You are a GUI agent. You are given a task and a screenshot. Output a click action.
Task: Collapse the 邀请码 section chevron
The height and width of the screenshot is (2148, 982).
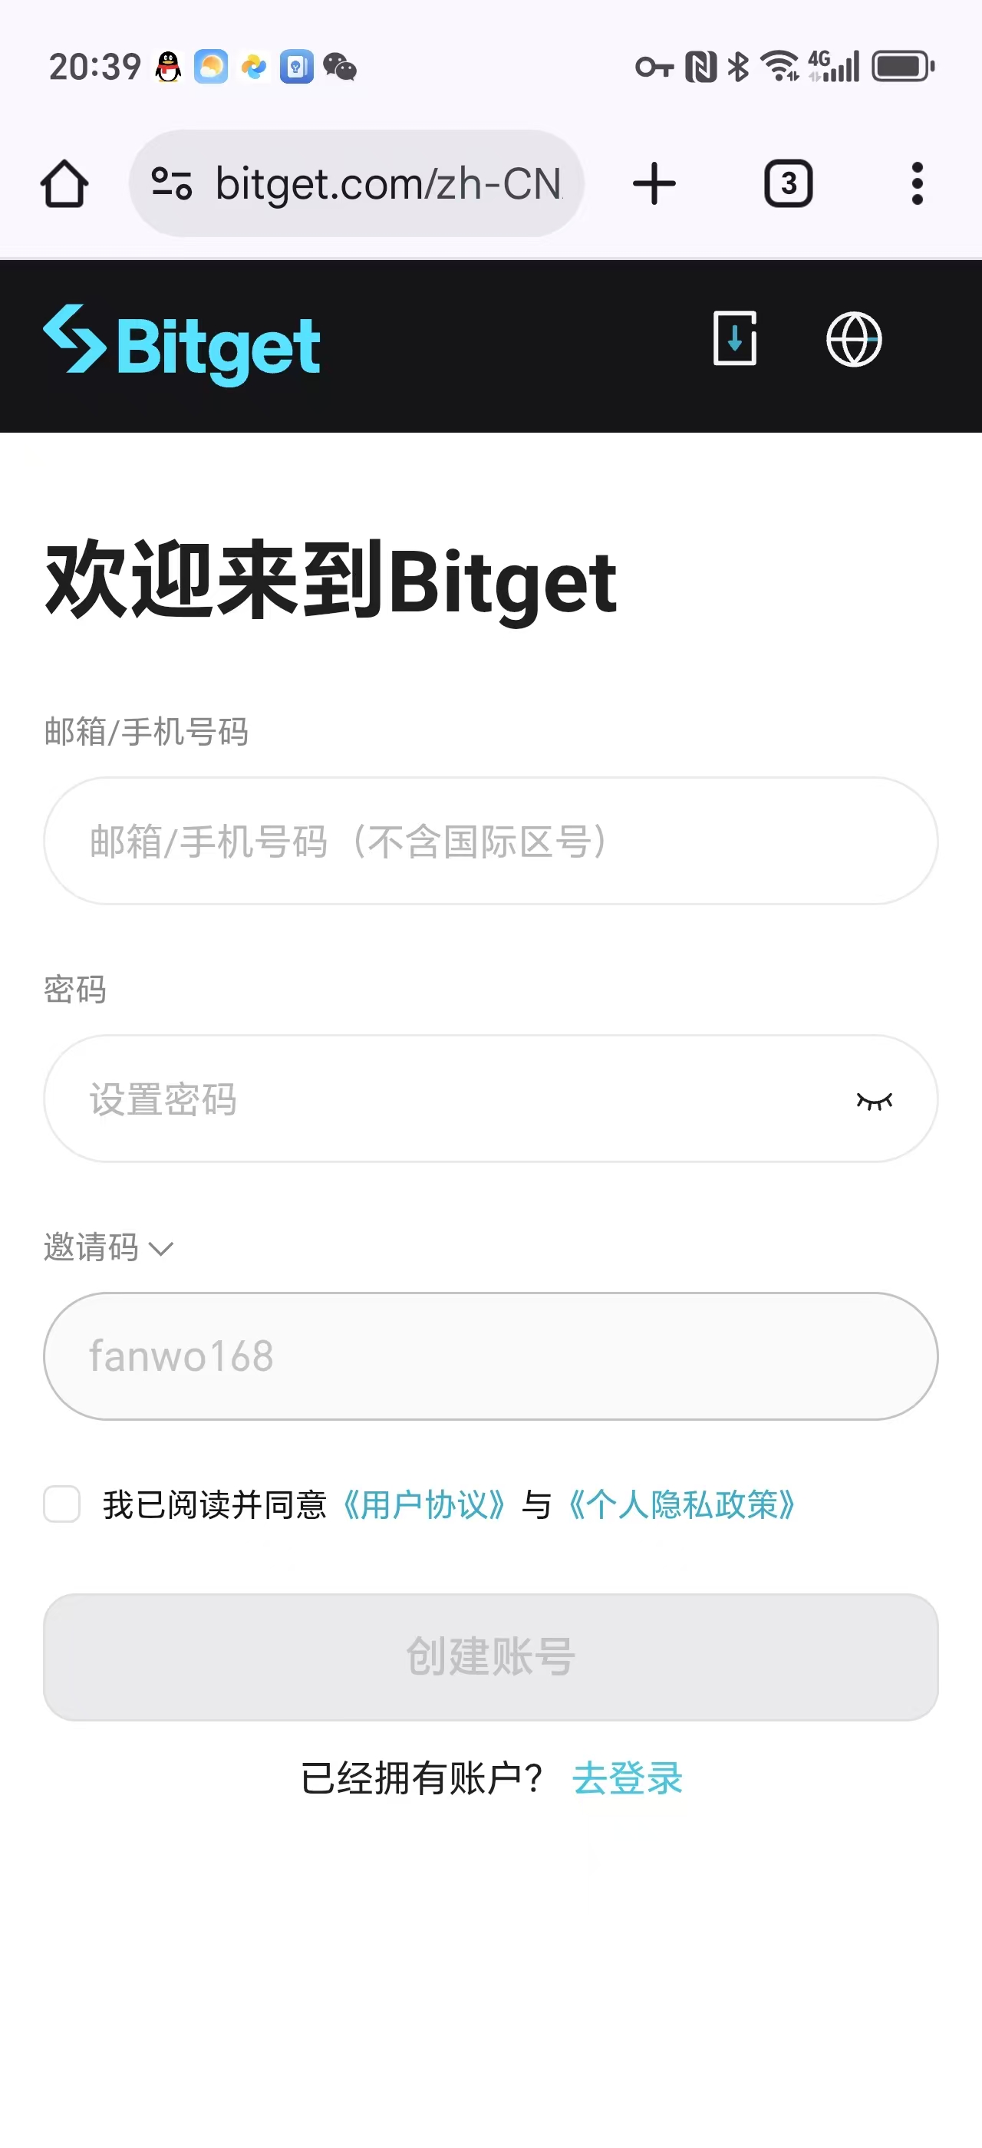click(160, 1248)
